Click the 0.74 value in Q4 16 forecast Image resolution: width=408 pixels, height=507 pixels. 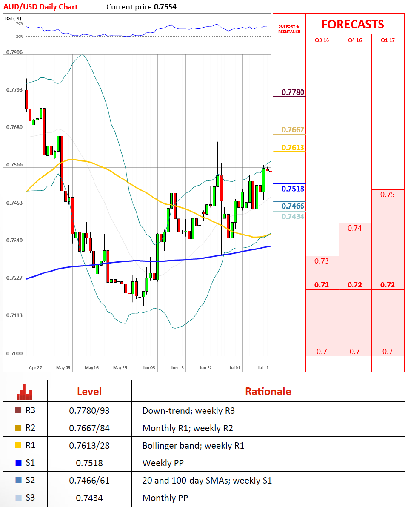coord(354,228)
